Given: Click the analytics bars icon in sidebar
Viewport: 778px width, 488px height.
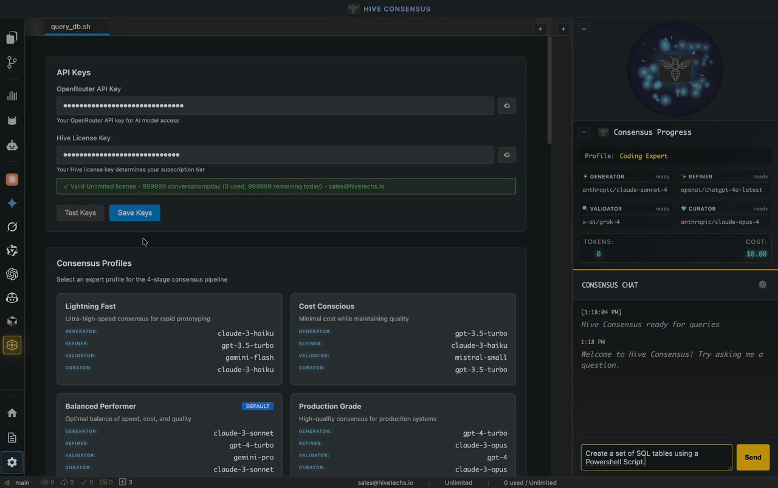Looking at the screenshot, I should click(x=12, y=96).
